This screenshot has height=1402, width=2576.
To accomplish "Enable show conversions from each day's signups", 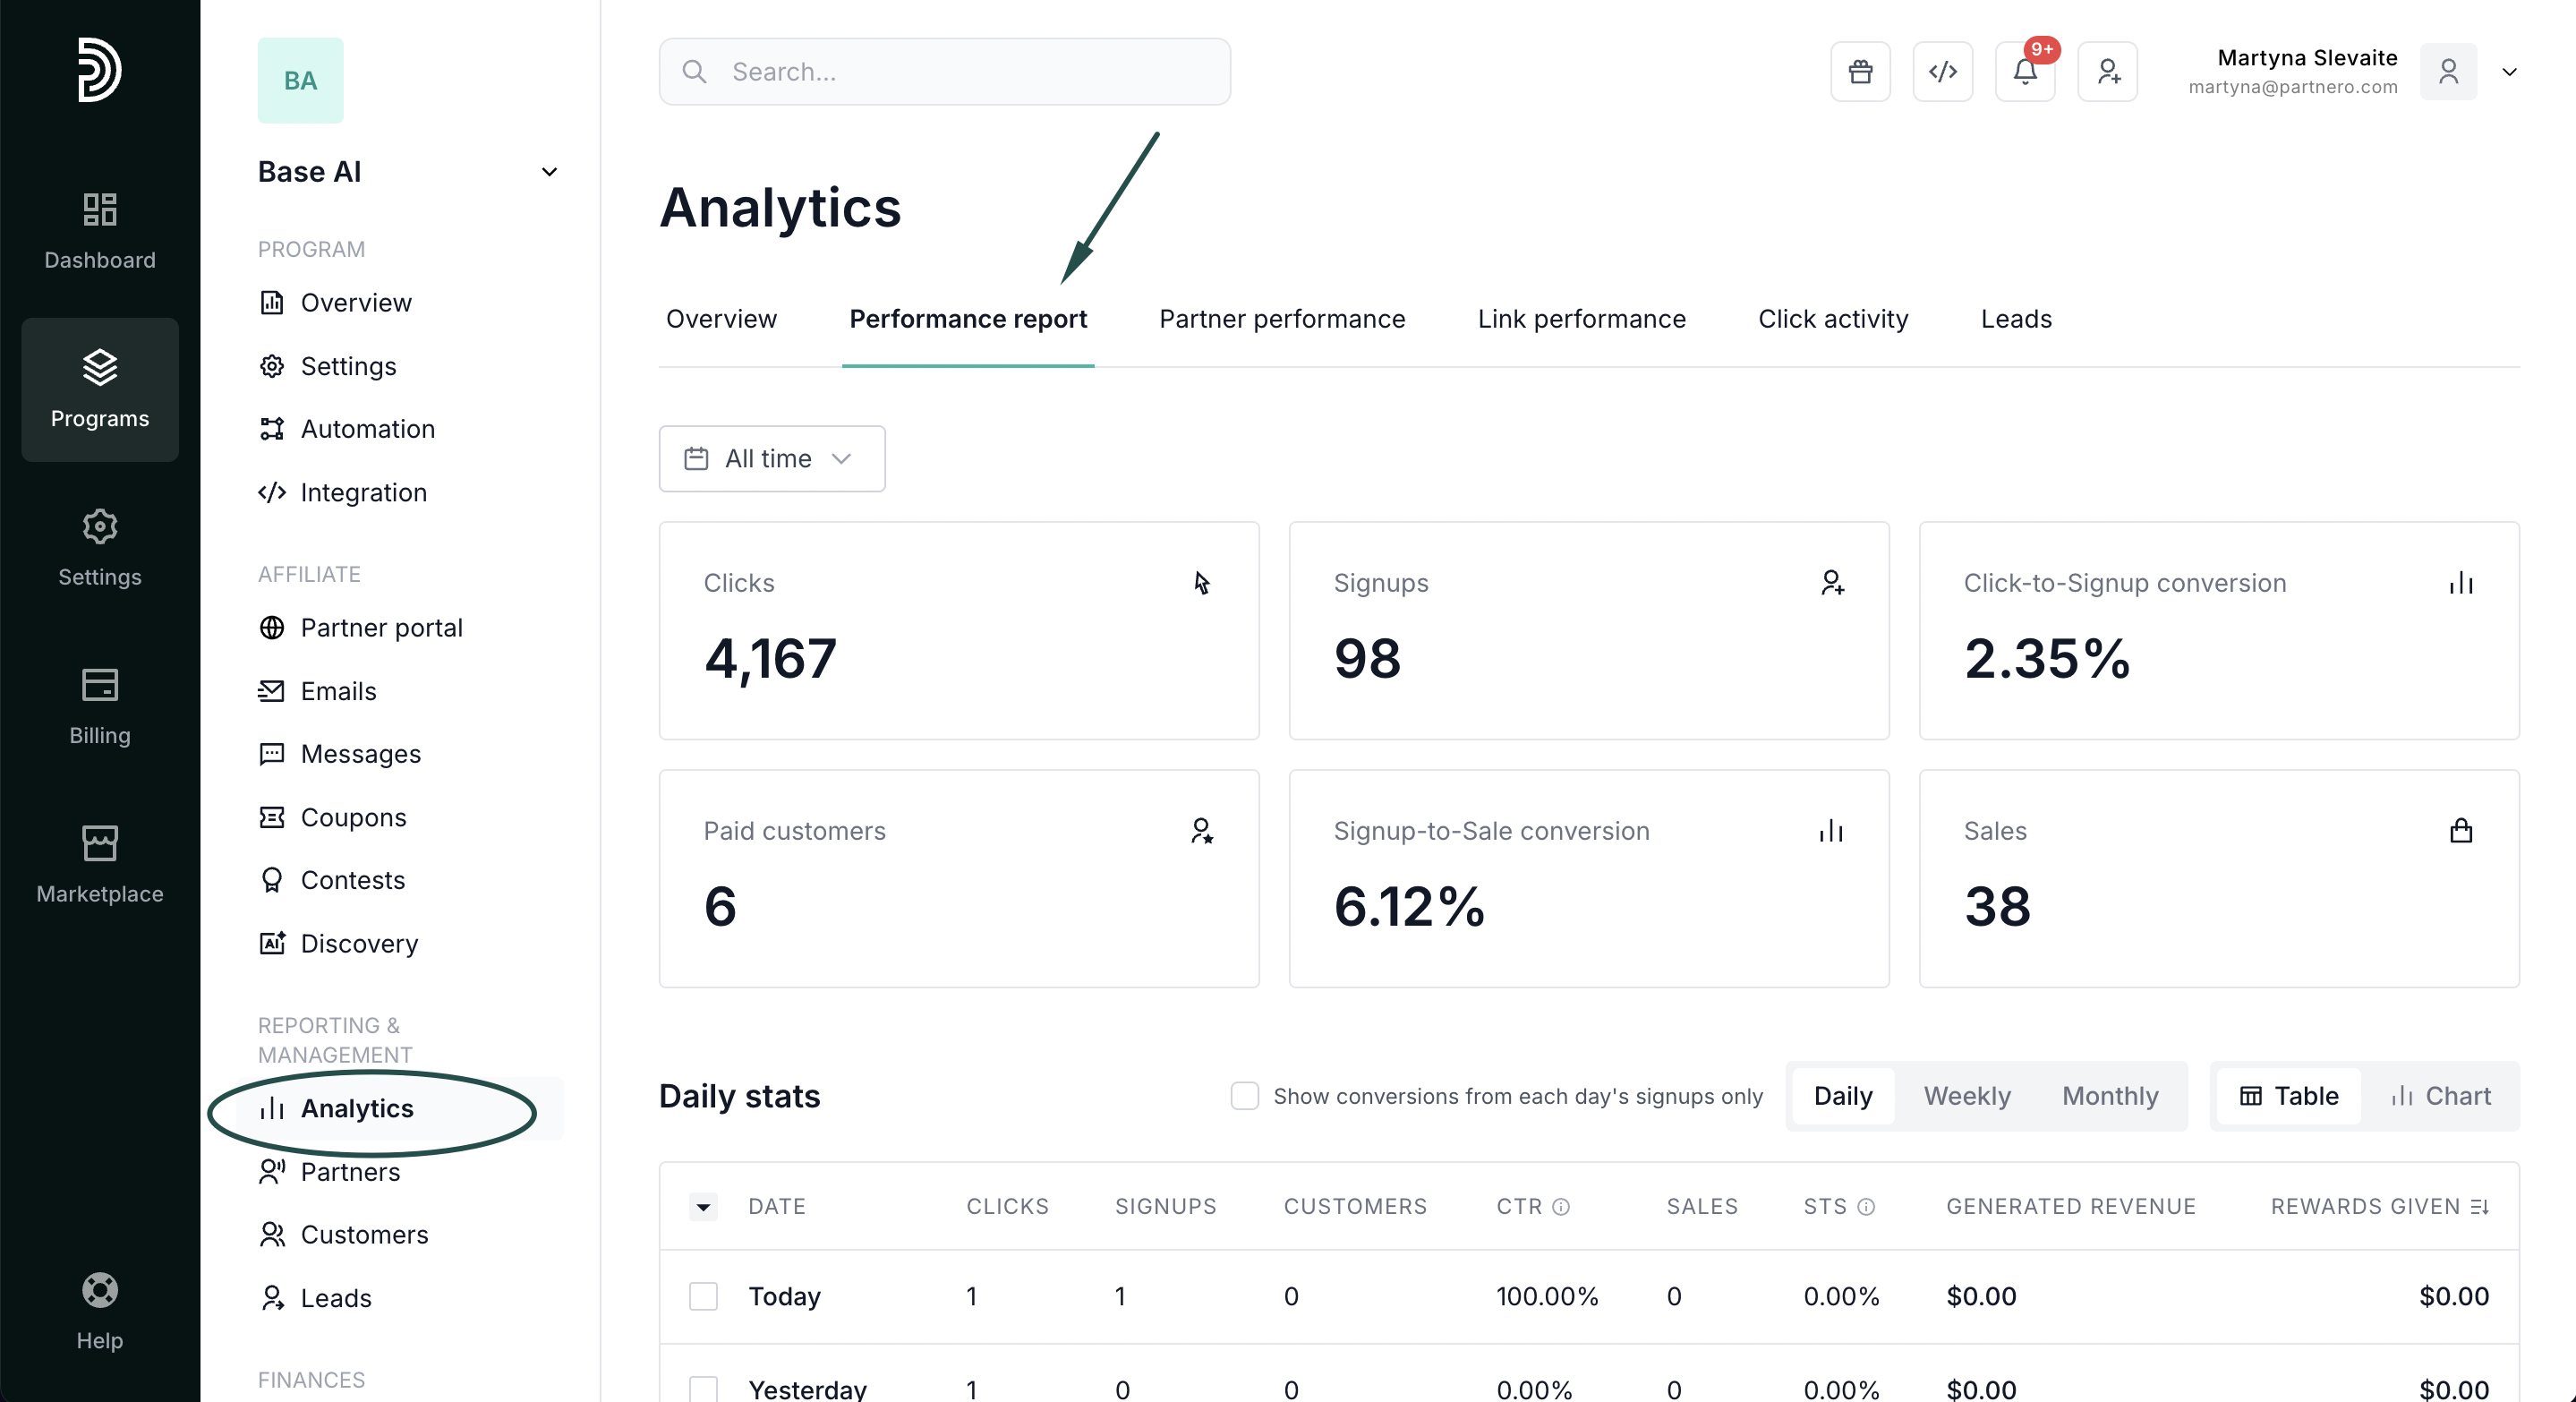I will pos(1244,1096).
